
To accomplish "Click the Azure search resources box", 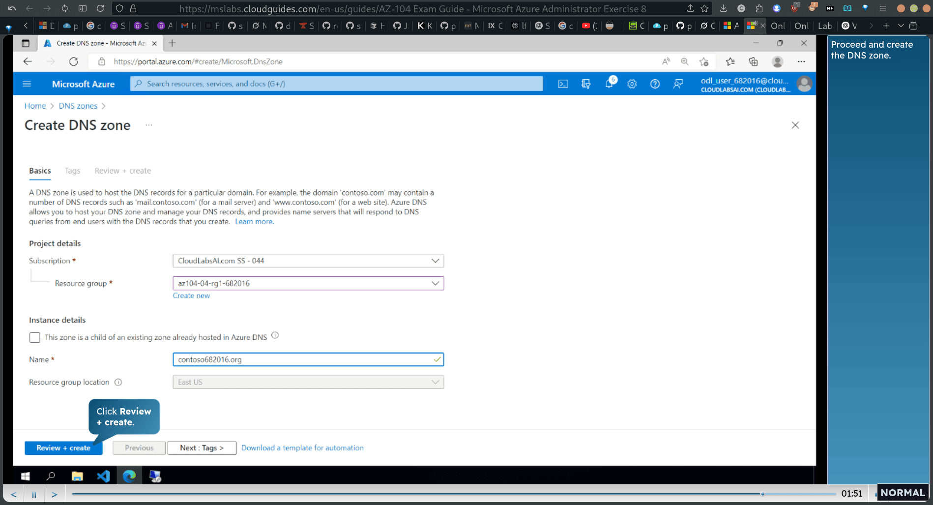I will click(x=336, y=84).
